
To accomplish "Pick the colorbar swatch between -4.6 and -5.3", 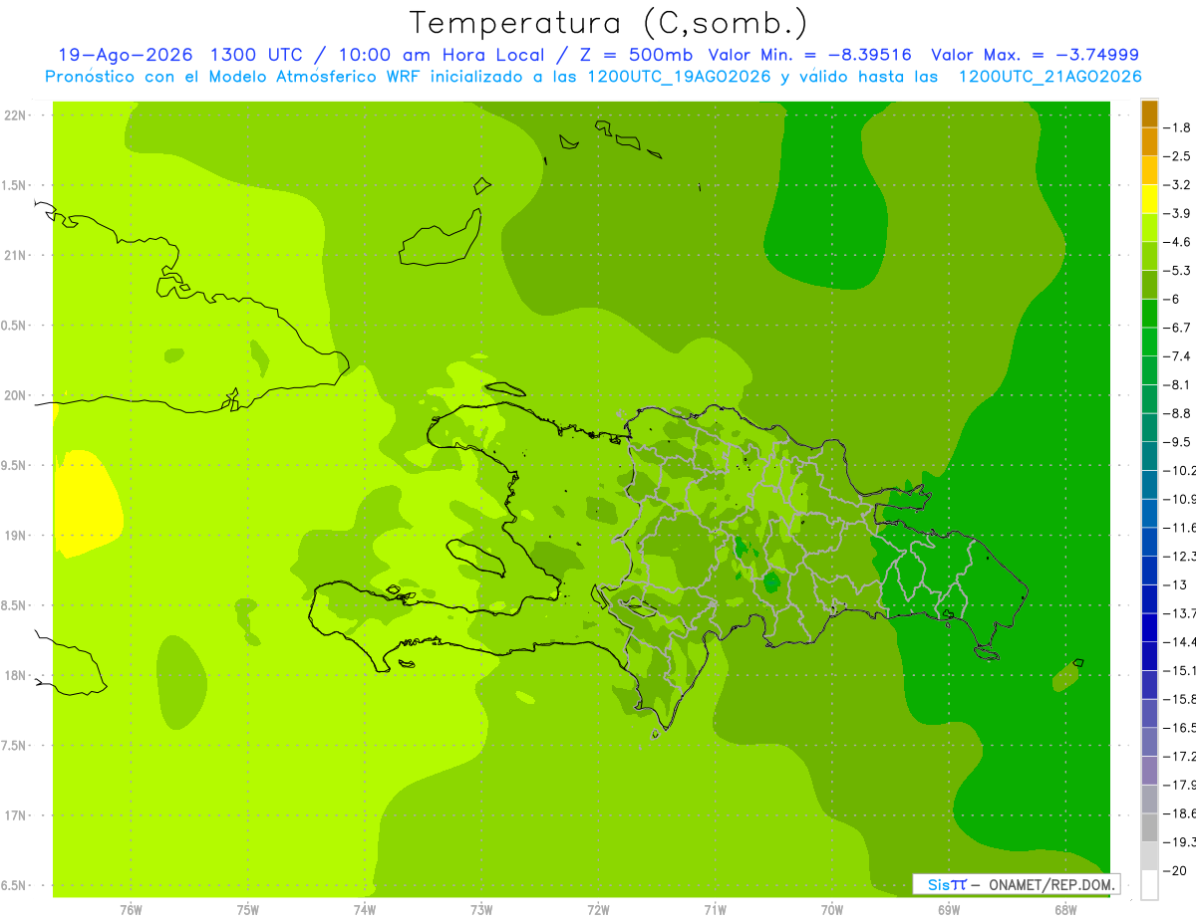I will click(x=1149, y=256).
